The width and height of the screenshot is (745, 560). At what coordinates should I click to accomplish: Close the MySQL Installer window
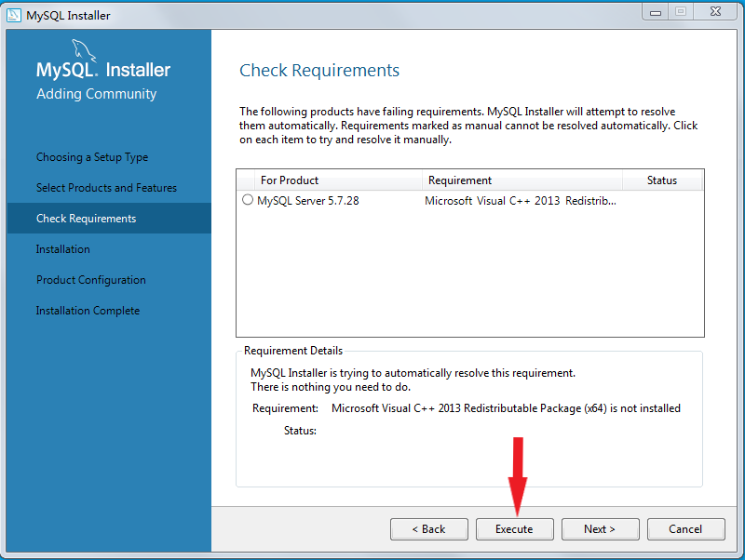tap(715, 12)
